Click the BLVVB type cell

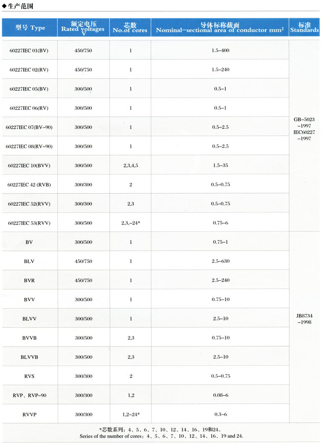click(29, 357)
